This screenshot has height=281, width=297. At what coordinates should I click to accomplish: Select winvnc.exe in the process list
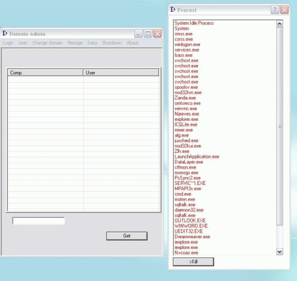pyautogui.click(x=185, y=109)
